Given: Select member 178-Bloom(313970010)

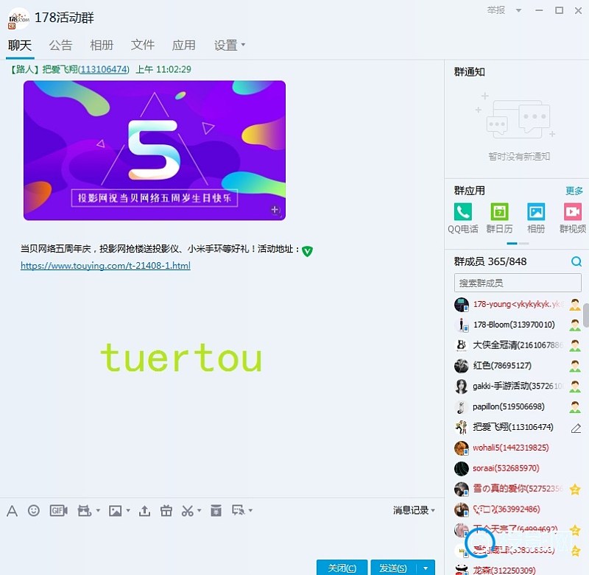Looking at the screenshot, I should pos(518,325).
